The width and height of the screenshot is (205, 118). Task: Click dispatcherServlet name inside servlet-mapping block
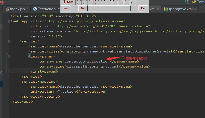point(79,86)
